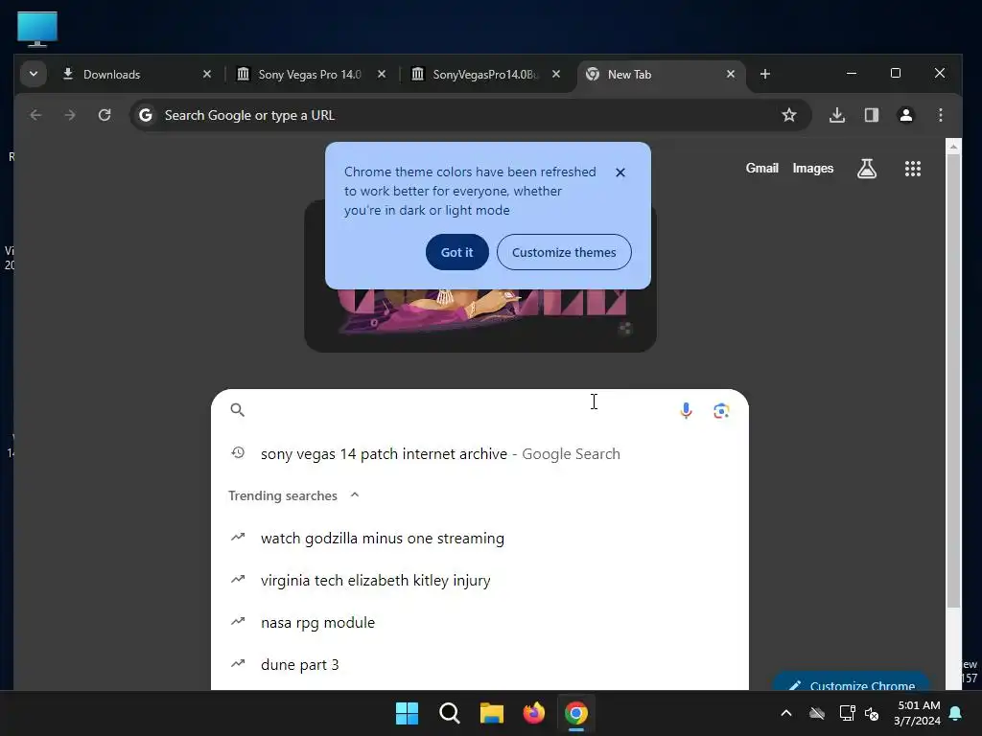Viewport: 982px width, 736px height.
Task: Start voice search with microphone
Action: click(x=686, y=410)
